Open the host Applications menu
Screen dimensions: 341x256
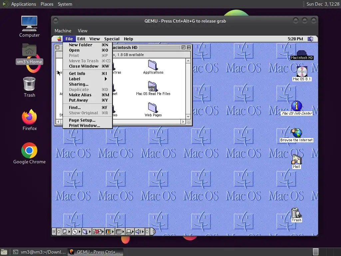click(x=24, y=4)
